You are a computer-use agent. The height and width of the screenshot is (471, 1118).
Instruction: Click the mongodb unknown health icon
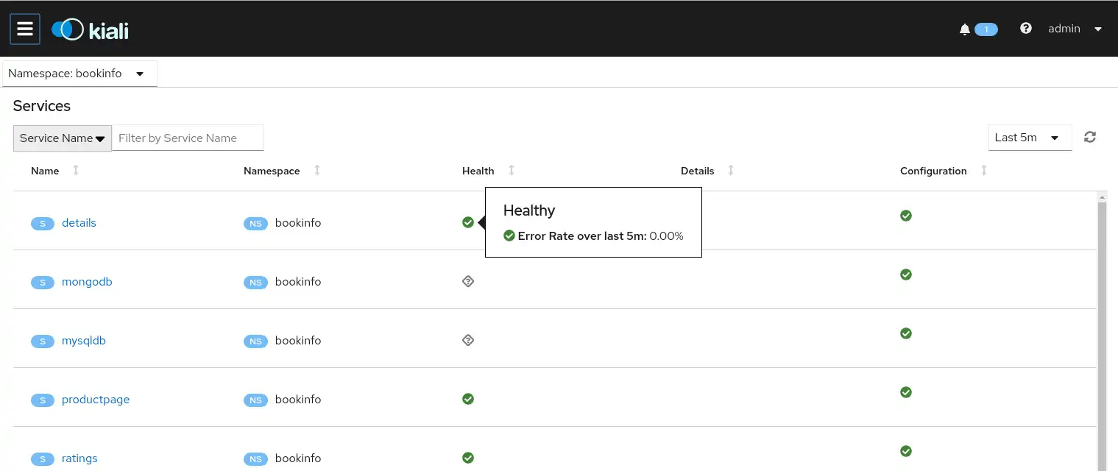[467, 281]
